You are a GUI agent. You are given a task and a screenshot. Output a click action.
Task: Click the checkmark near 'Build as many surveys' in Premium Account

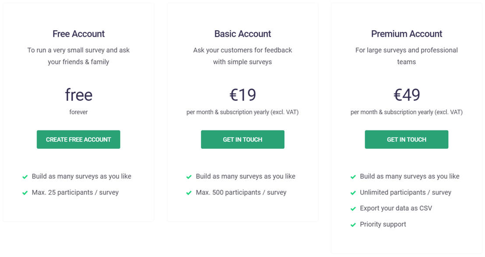point(353,176)
